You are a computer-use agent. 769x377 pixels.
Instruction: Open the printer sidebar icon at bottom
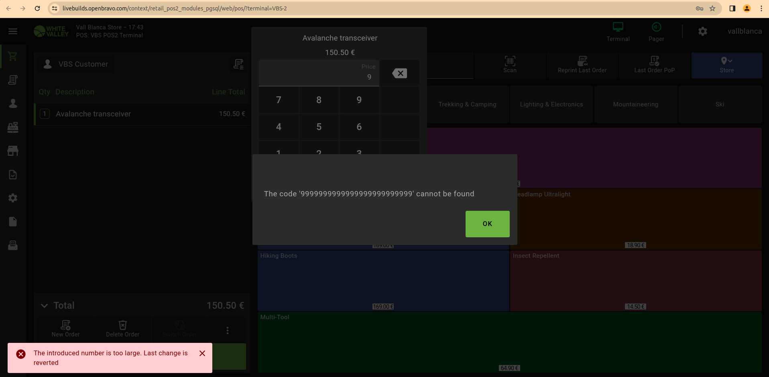13,245
